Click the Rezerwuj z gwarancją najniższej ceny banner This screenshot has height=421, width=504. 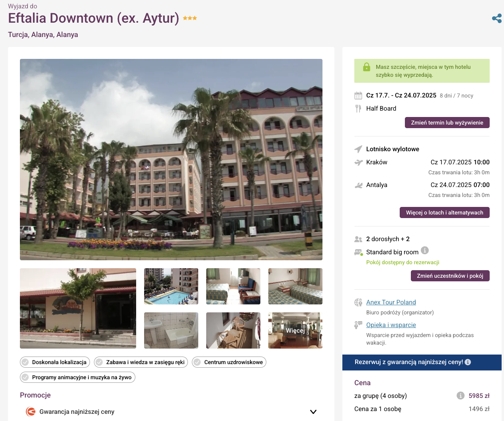422,363
